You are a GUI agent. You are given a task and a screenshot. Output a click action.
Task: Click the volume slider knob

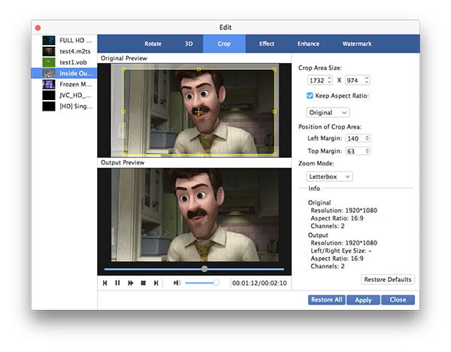[216, 283]
